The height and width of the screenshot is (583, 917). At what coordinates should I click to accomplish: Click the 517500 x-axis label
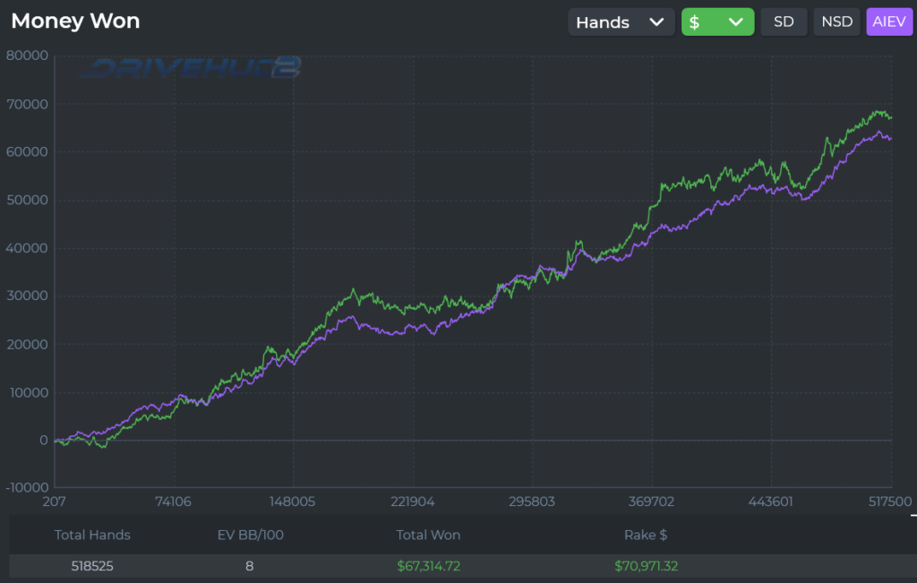[x=890, y=502]
